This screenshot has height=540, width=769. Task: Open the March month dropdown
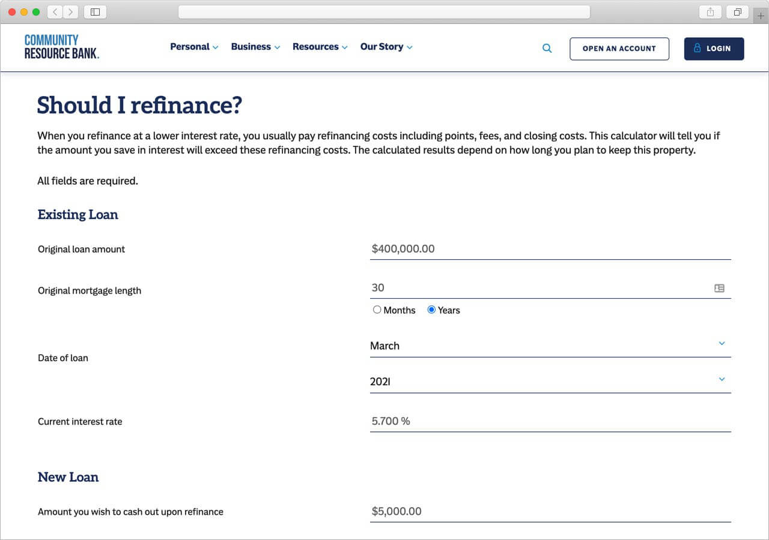point(550,346)
